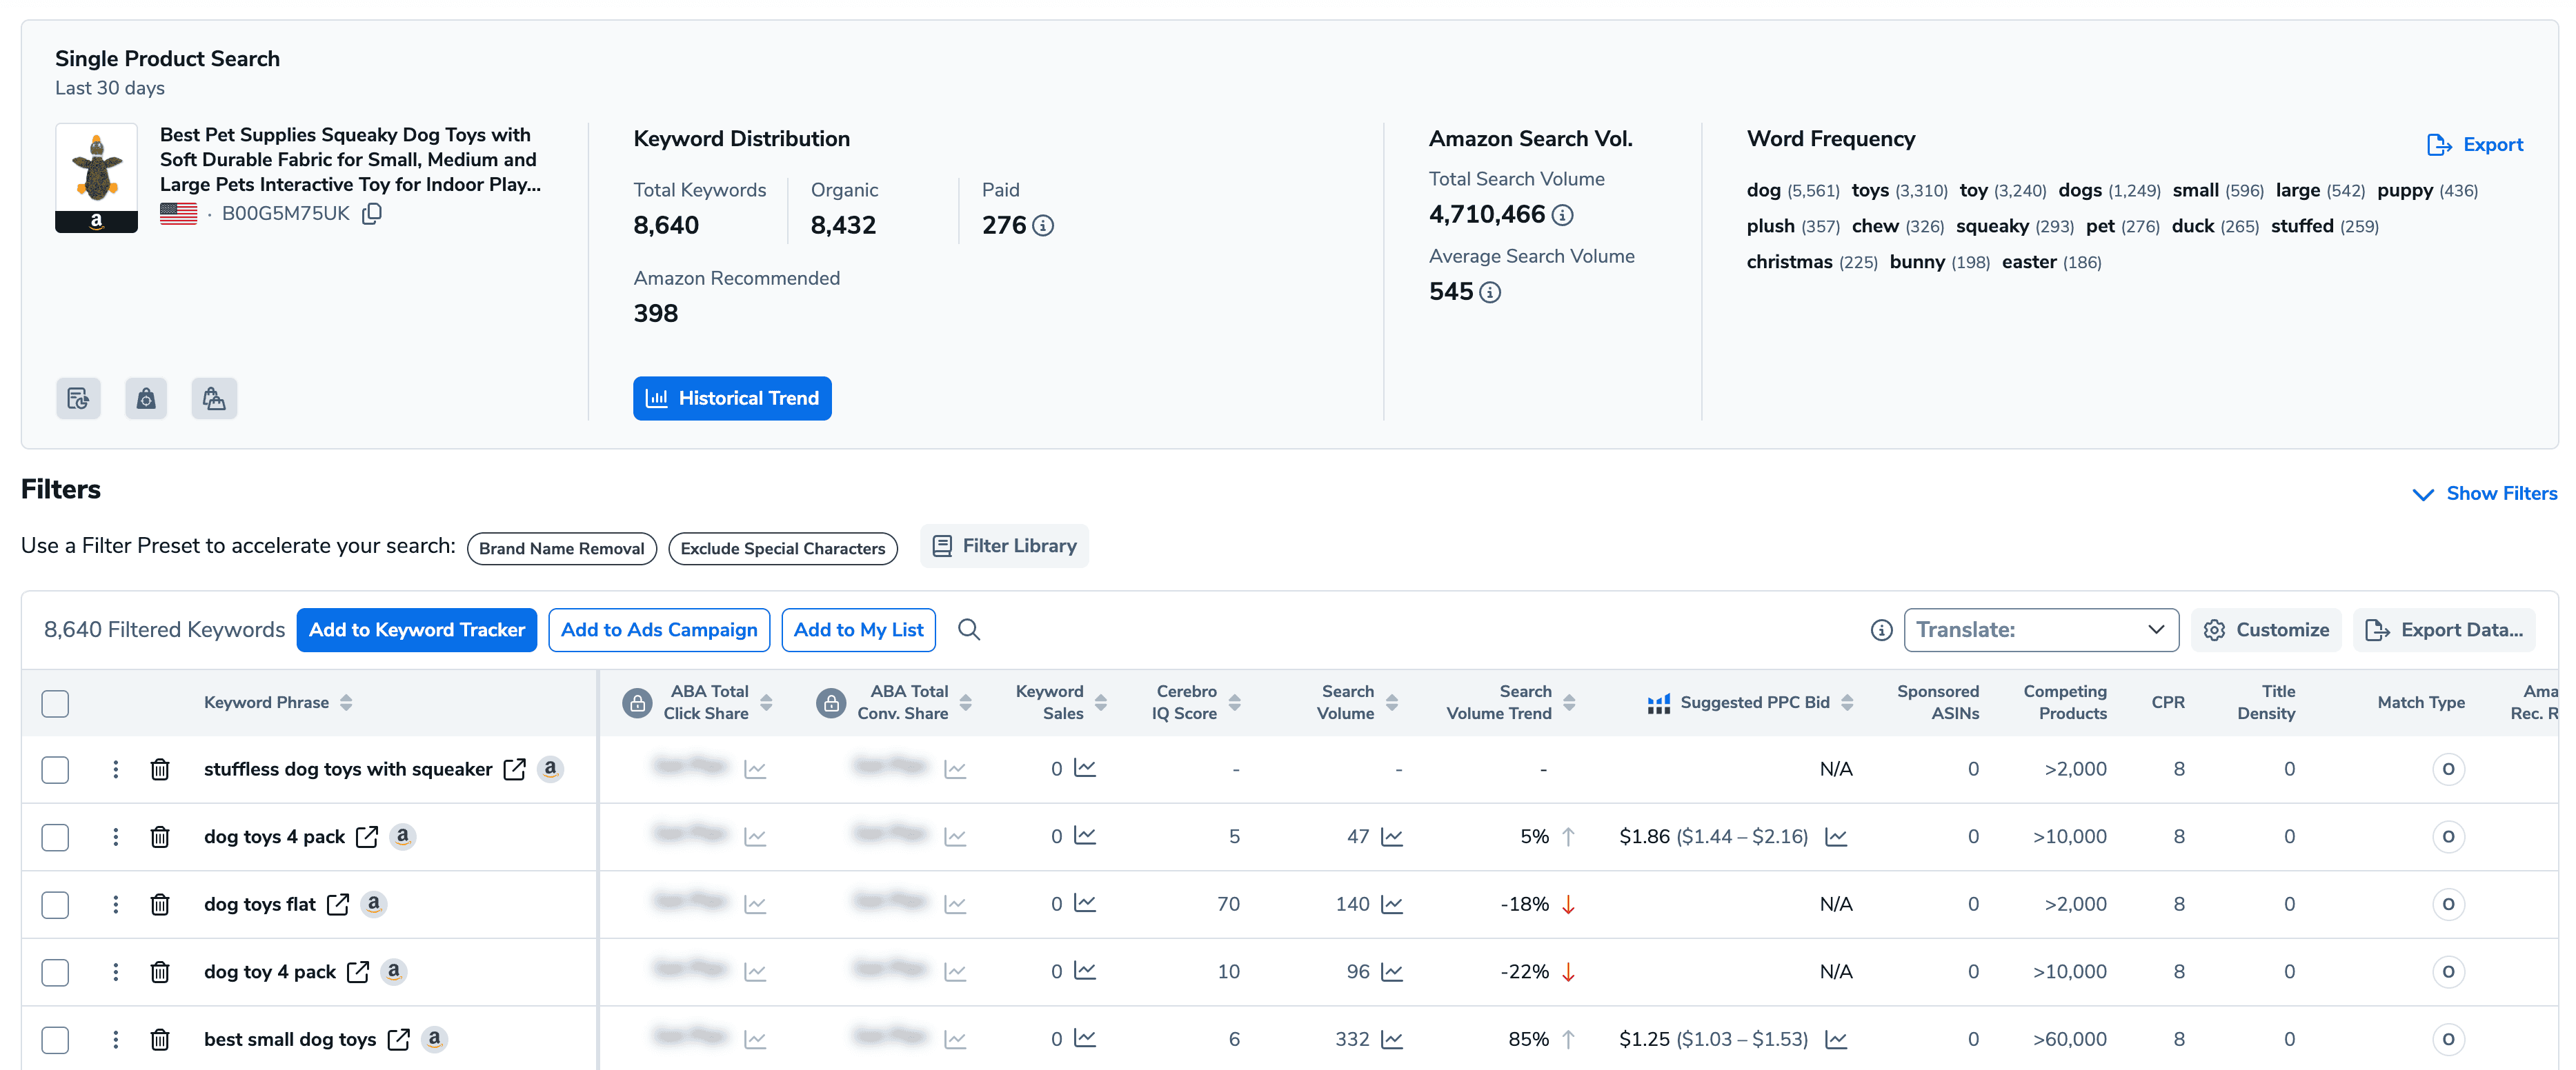2576x1070 pixels.
Task: Click the CPR column header
Action: [2167, 703]
